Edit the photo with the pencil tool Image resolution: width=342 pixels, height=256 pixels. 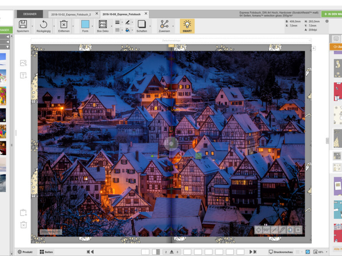(282, 230)
